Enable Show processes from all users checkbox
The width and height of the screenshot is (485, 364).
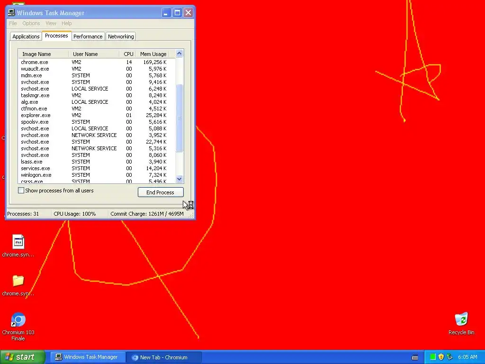(21, 191)
